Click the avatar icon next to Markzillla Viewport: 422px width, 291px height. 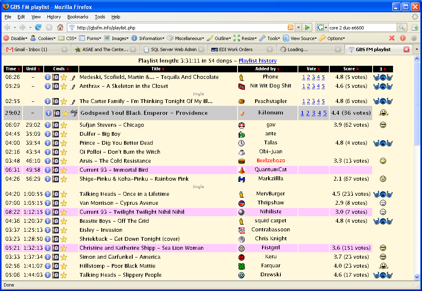(242, 179)
